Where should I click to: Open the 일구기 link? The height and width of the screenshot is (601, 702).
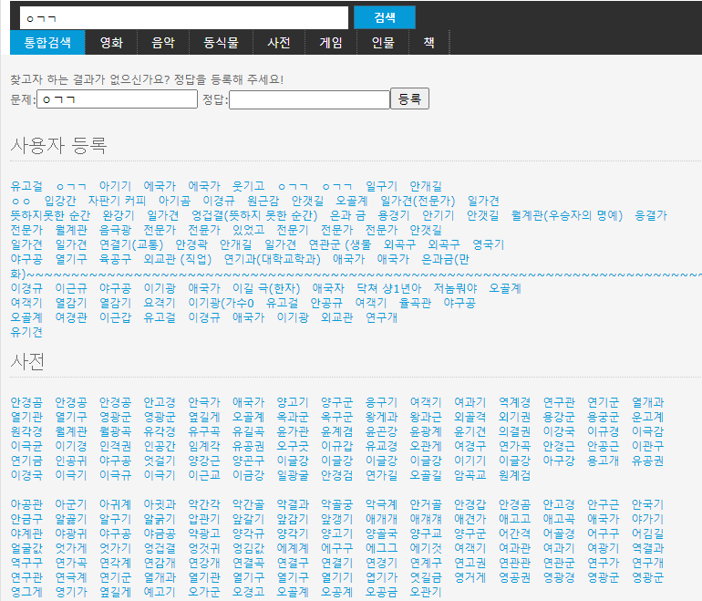381,186
